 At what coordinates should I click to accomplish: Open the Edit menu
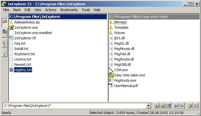point(28,10)
